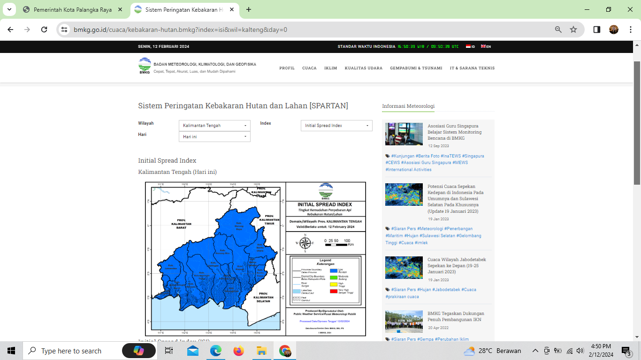The image size is (641, 360).
Task: Open a new browser tab
Action: (249, 9)
